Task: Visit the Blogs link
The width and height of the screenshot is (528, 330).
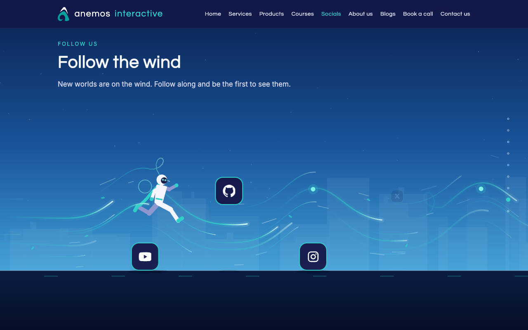Action: (388, 14)
